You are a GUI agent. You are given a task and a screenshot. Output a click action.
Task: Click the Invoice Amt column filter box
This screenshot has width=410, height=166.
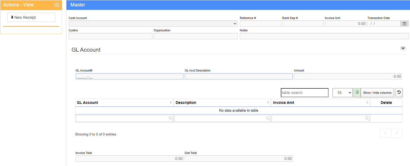[x=320, y=118]
